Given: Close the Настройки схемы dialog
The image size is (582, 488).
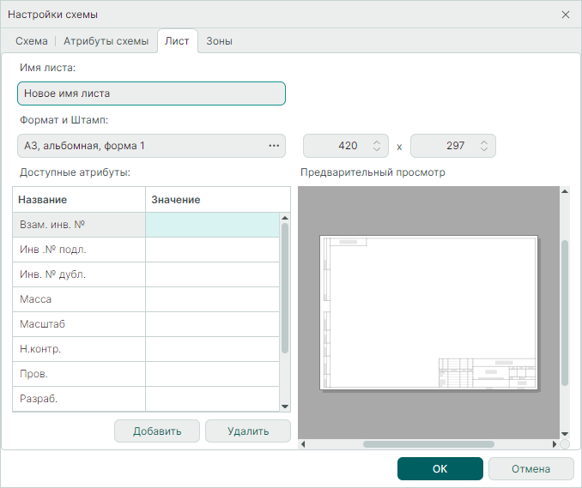Looking at the screenshot, I should click(565, 15).
